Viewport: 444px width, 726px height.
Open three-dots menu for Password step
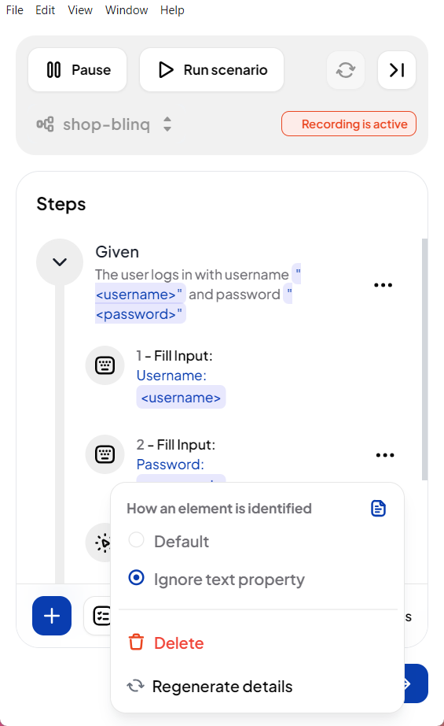(385, 455)
